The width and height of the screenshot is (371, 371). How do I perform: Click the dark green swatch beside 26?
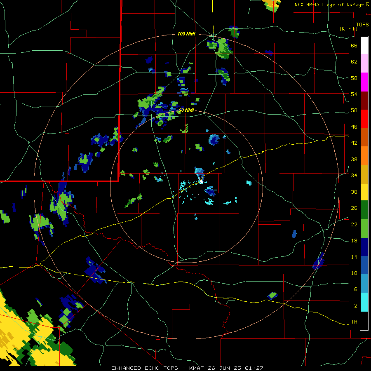[x=364, y=210]
